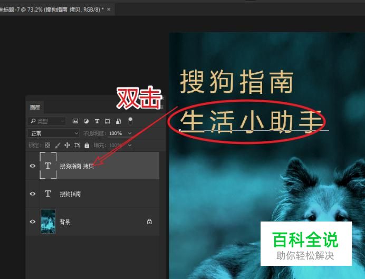This screenshot has width=365, height=279.
Task: Click the 不透明度 100% value field
Action: coord(116,133)
